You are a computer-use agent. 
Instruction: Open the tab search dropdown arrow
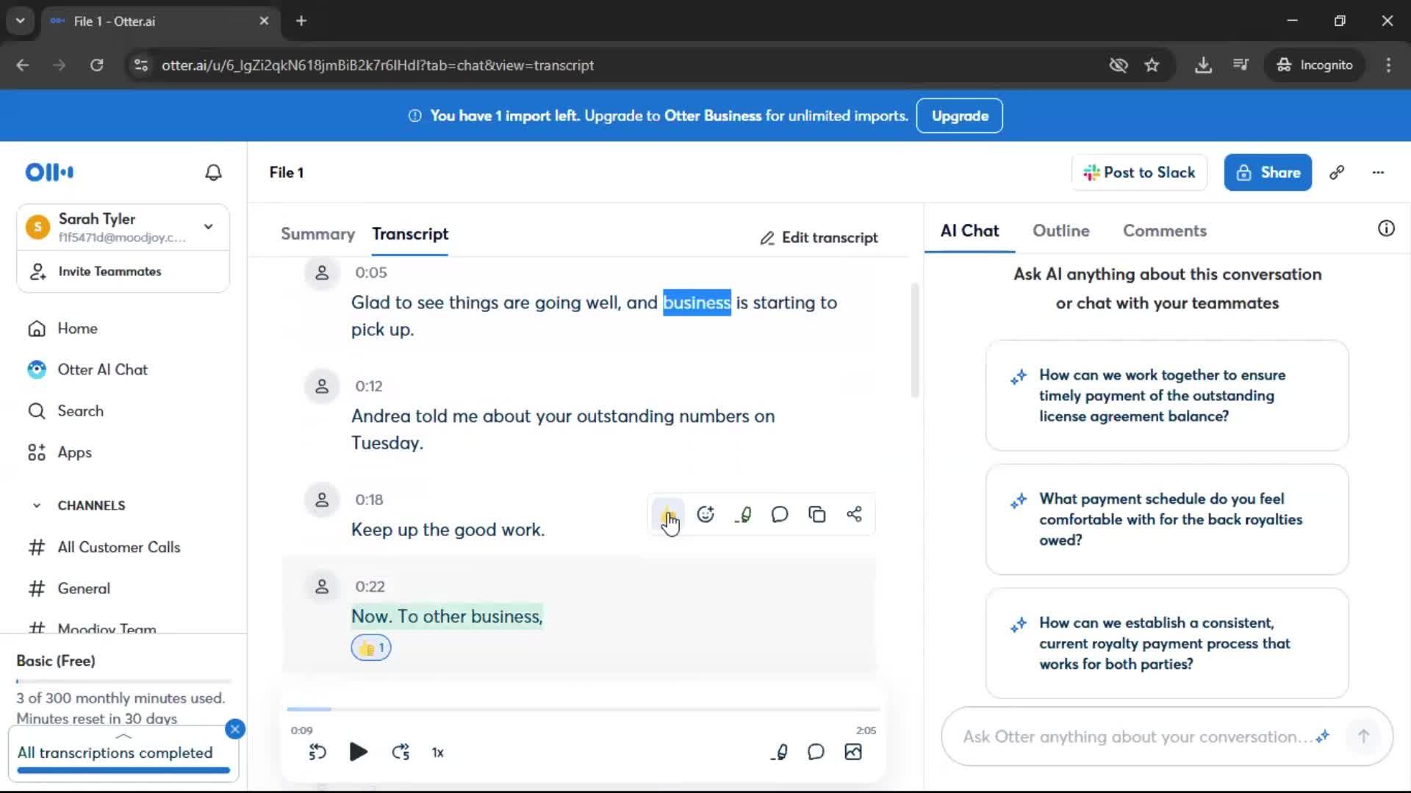click(21, 21)
